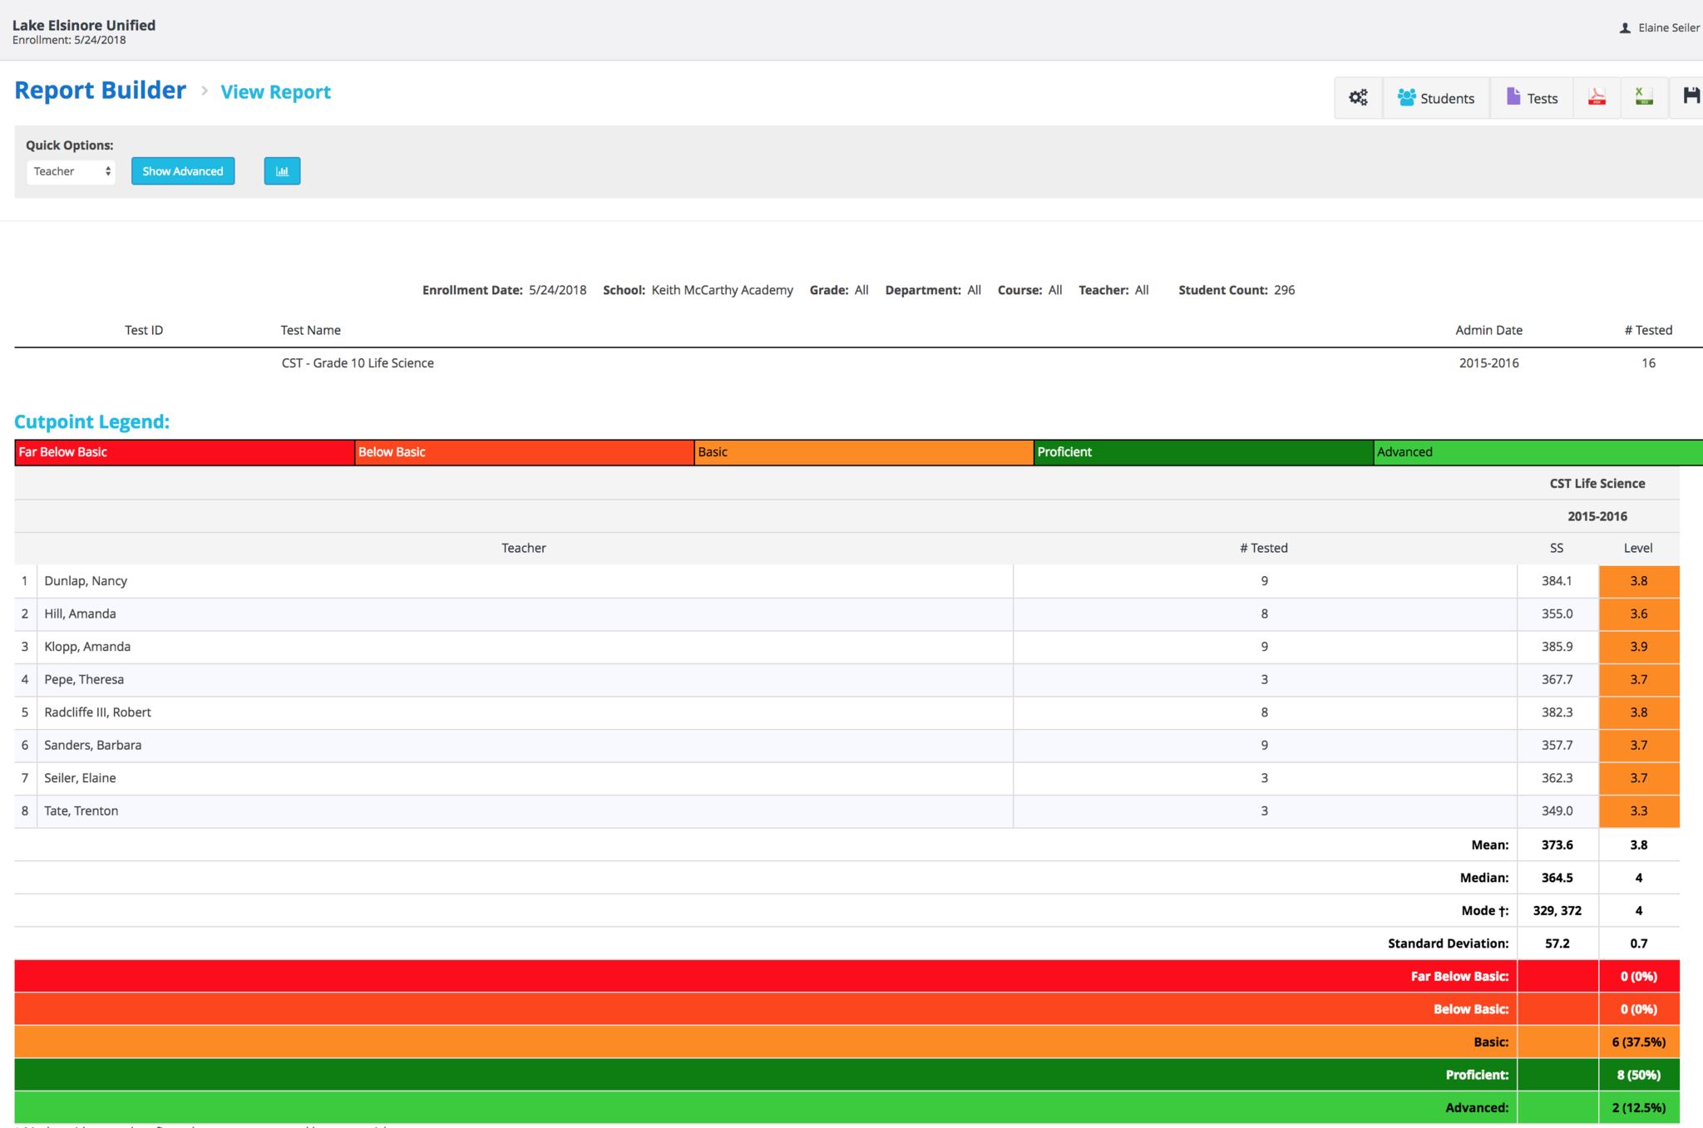Save the report with floppy icon
Viewport: 1703px width, 1128px height.
[1691, 96]
